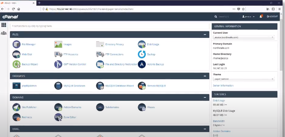Screen dimensions: 285x137
Task: Click the MySQL Disk Usage label
Action: [x=224, y=111]
